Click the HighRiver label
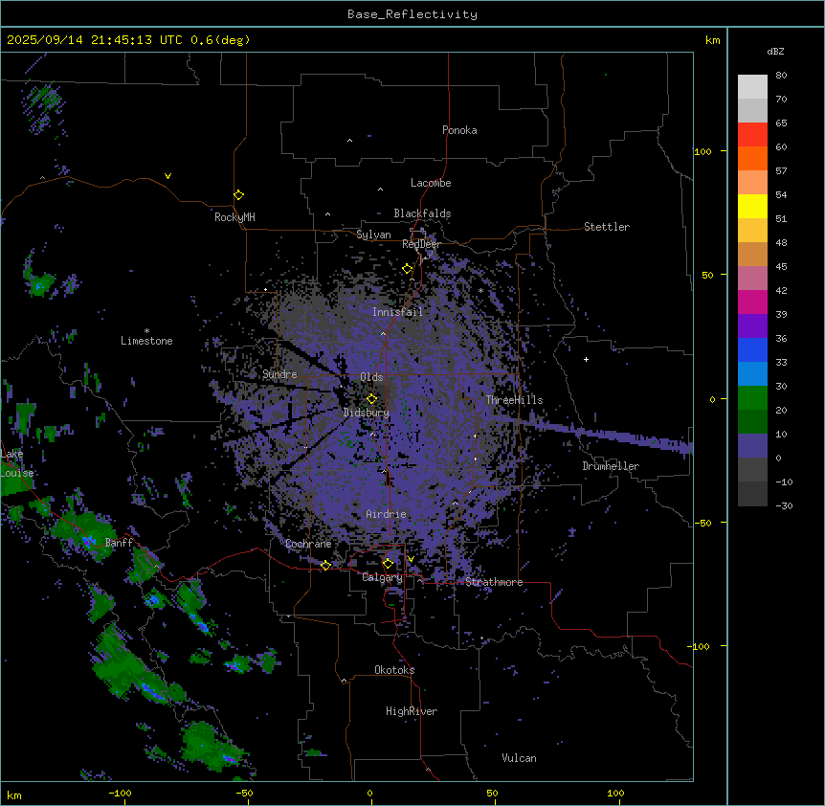The height and width of the screenshot is (806, 825). pos(412,711)
